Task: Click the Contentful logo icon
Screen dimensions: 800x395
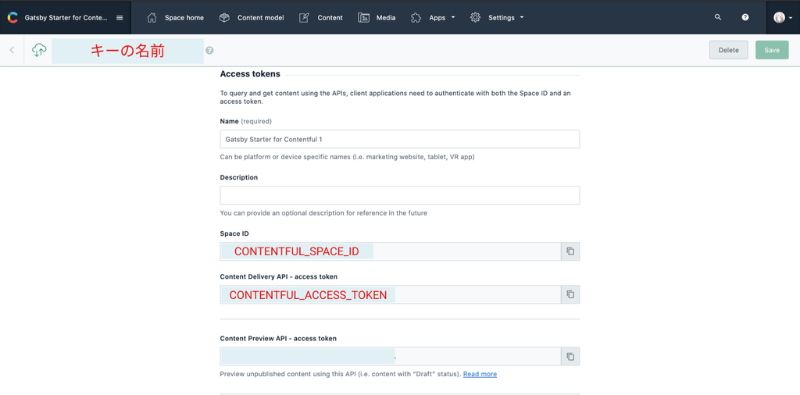Action: pyautogui.click(x=12, y=17)
